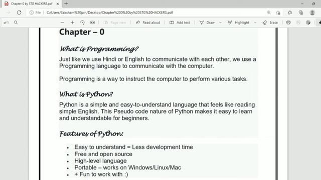Open the Collections panel
This screenshot has height=180, width=321.
tap(301, 12)
